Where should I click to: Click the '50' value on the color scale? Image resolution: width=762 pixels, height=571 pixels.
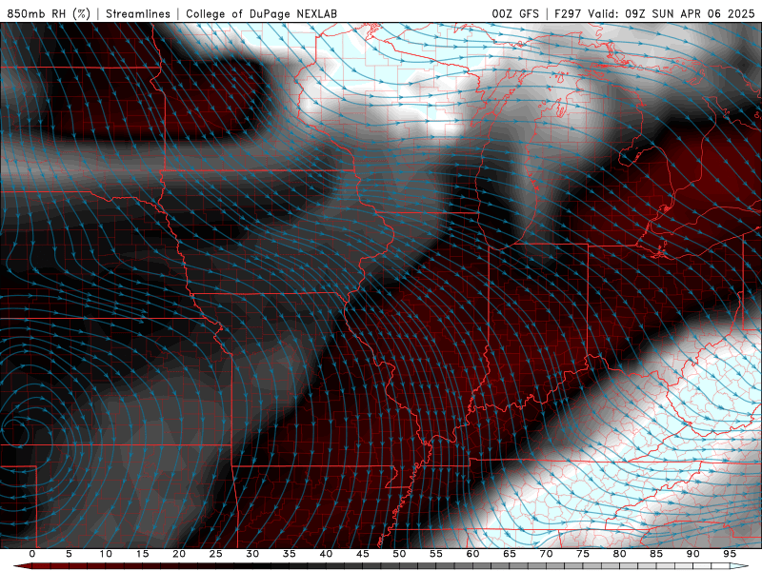[x=399, y=554]
